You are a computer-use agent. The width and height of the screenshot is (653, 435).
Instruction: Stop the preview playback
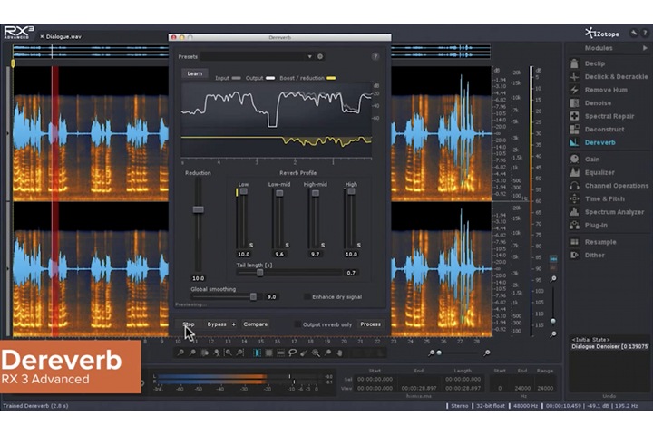pyautogui.click(x=189, y=324)
